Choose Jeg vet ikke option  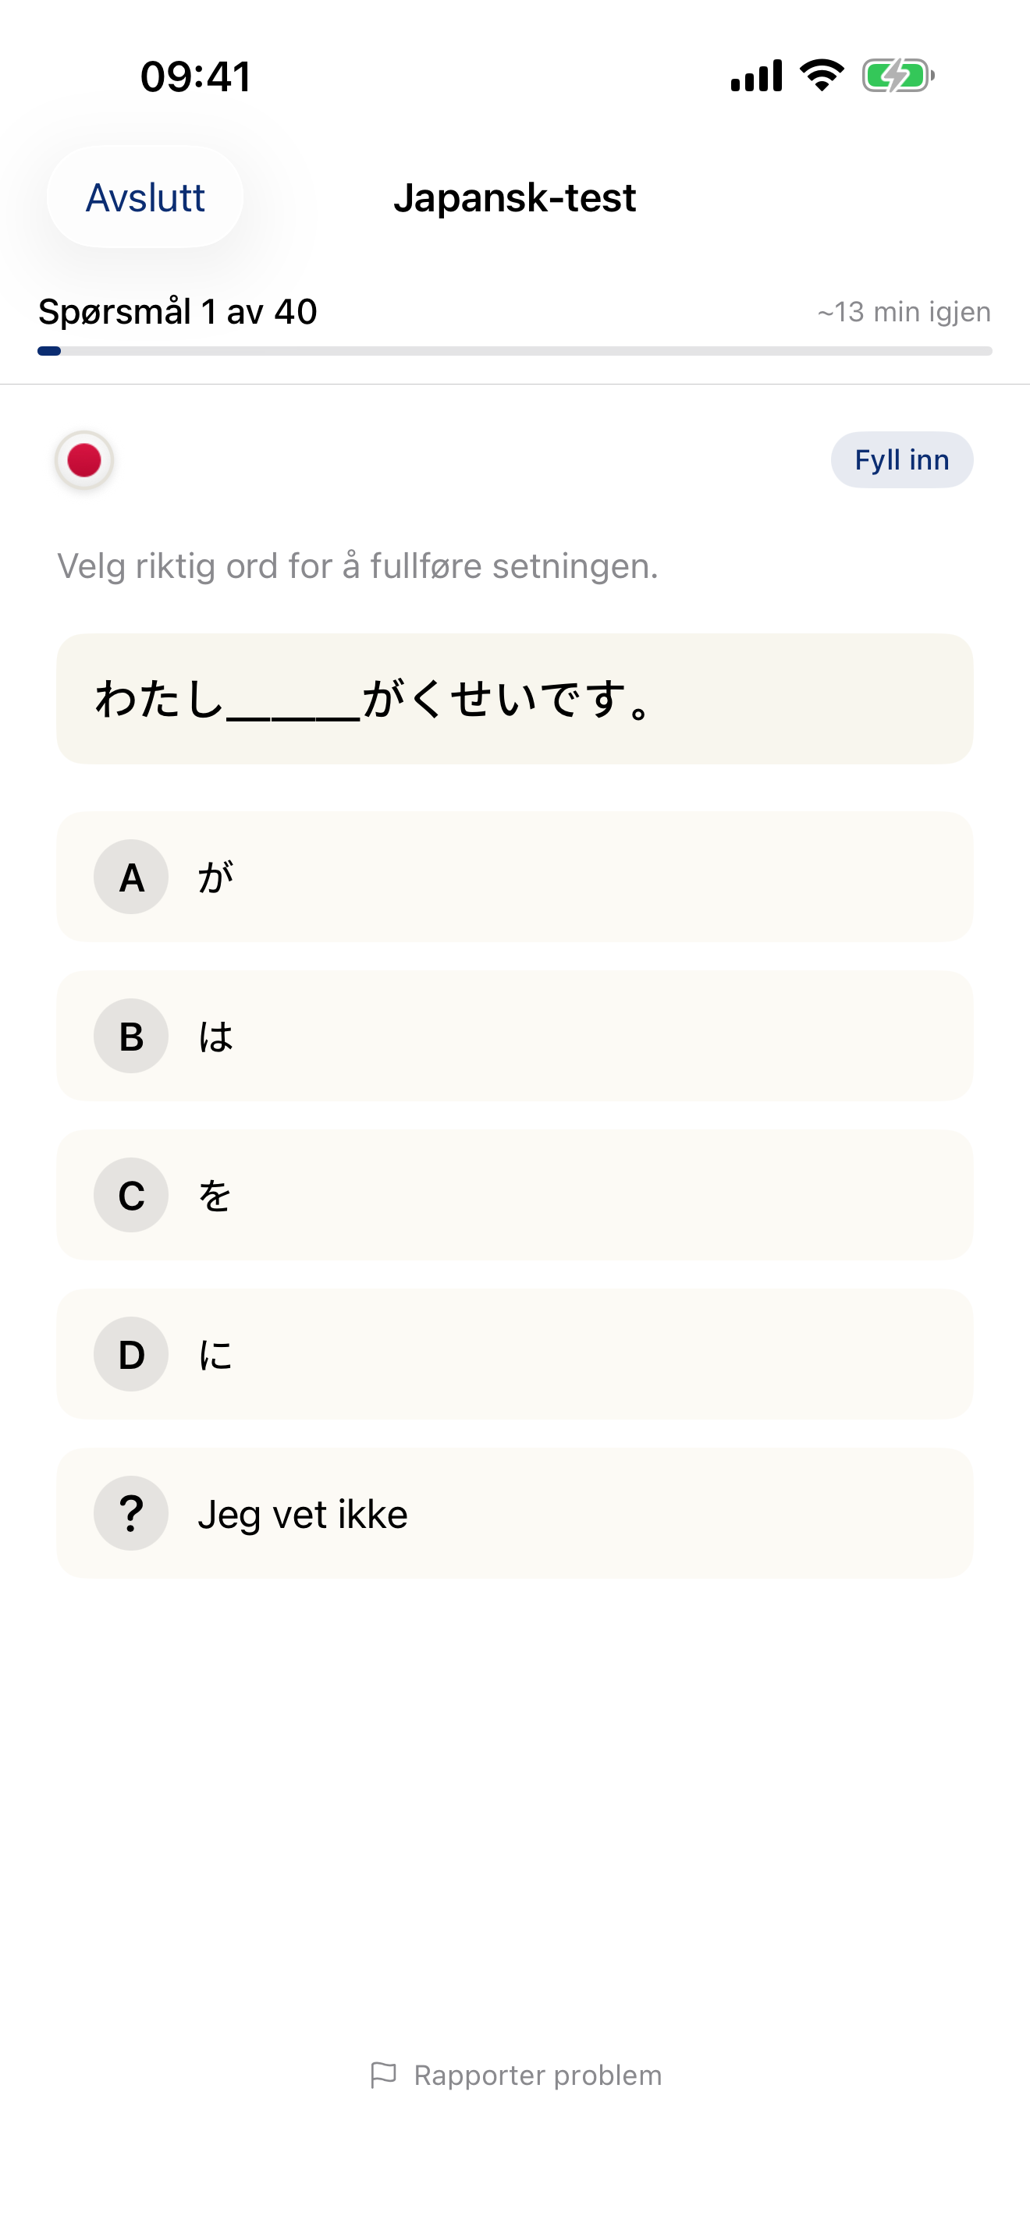tap(515, 1512)
